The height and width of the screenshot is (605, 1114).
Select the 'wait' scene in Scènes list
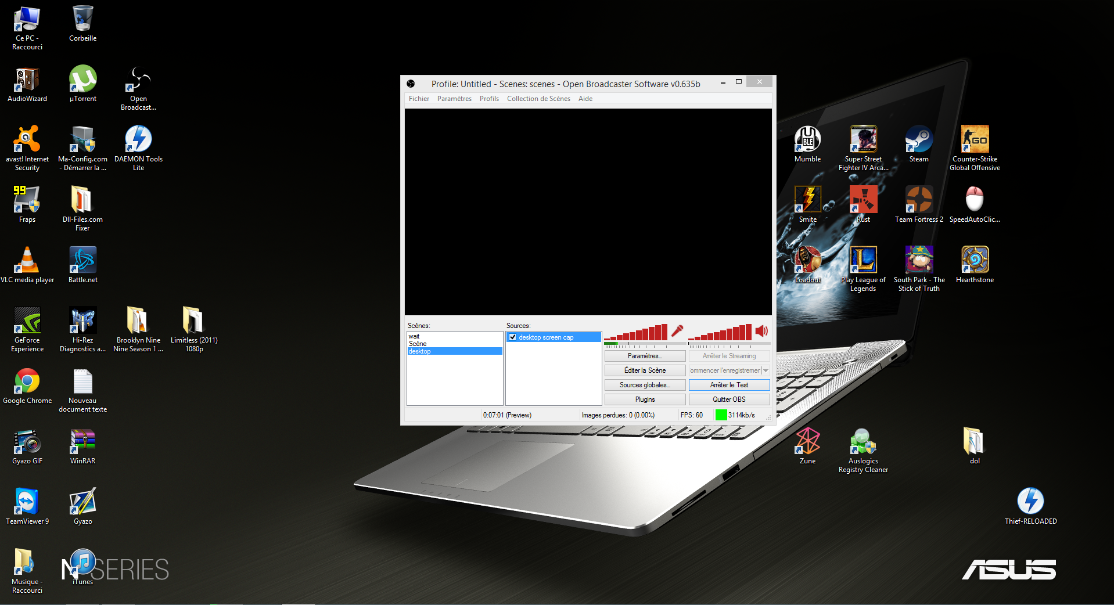click(455, 336)
